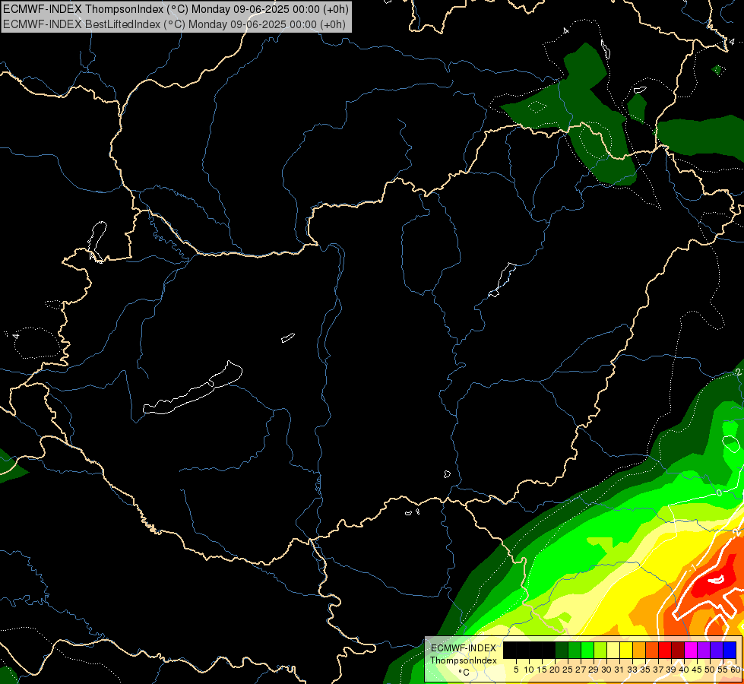The width and height of the screenshot is (744, 684).
Task: Click the purple 45–50 legend swatch
Action: [x=704, y=650]
